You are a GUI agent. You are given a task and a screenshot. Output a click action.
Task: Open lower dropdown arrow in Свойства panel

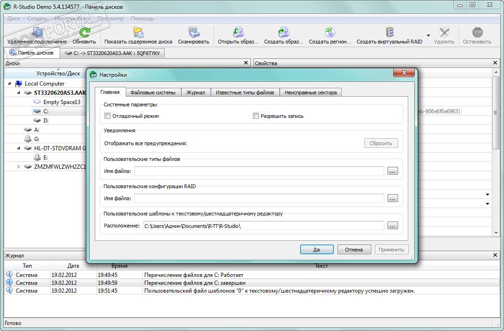tap(488, 204)
